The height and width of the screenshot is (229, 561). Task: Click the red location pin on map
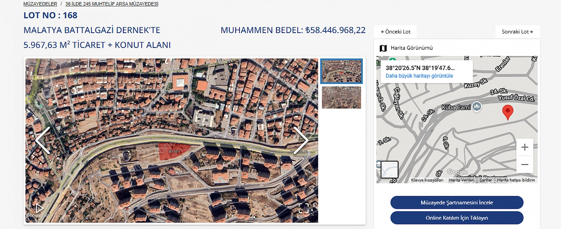[x=508, y=112]
